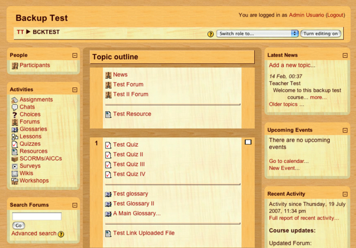The image size is (356, 248).
Task: Collapse the People block
Action: [75, 56]
